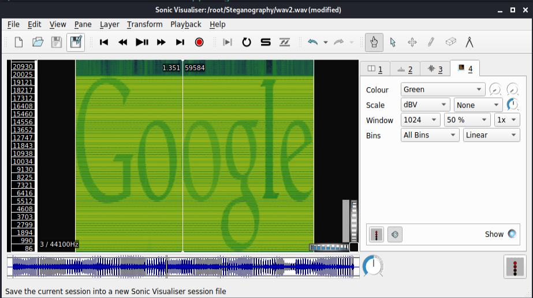Click the main playback volume dial
The height and width of the screenshot is (298, 533).
(x=373, y=266)
